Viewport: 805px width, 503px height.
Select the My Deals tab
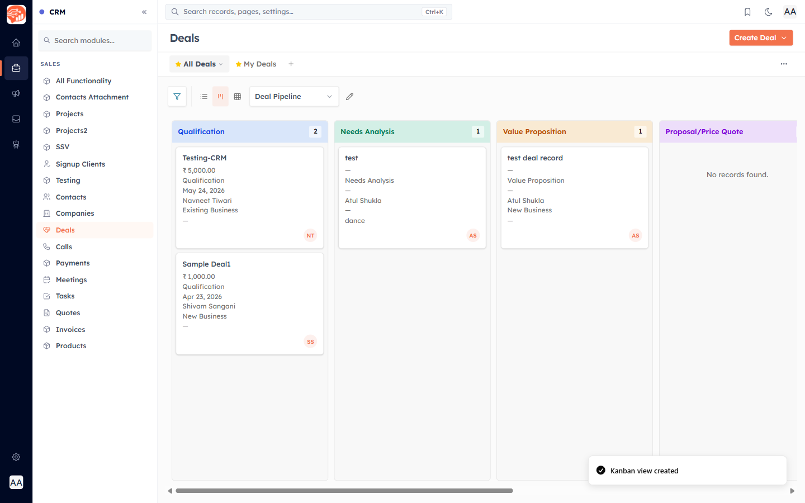pos(256,64)
